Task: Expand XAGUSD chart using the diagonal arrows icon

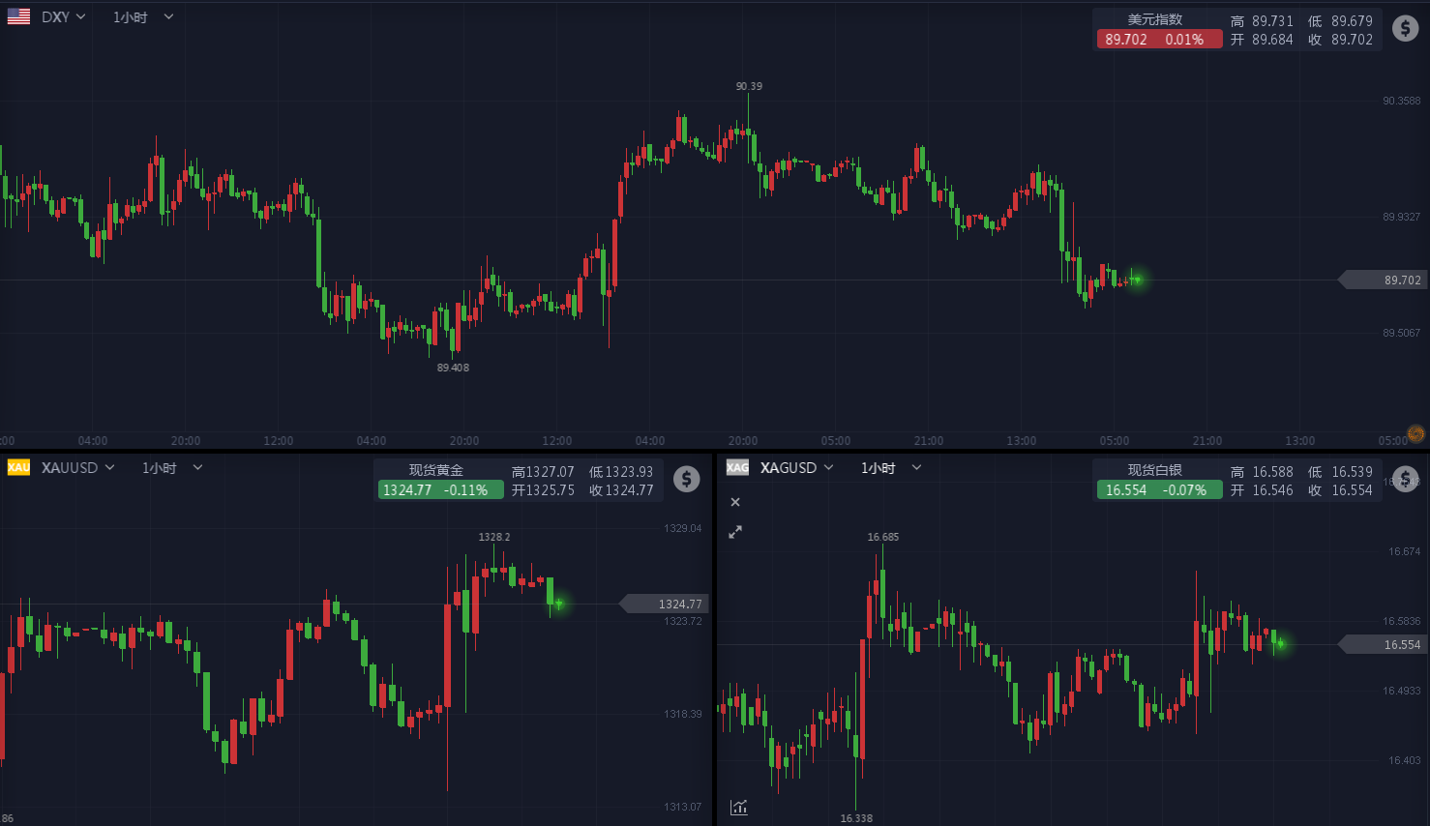Action: tap(735, 532)
